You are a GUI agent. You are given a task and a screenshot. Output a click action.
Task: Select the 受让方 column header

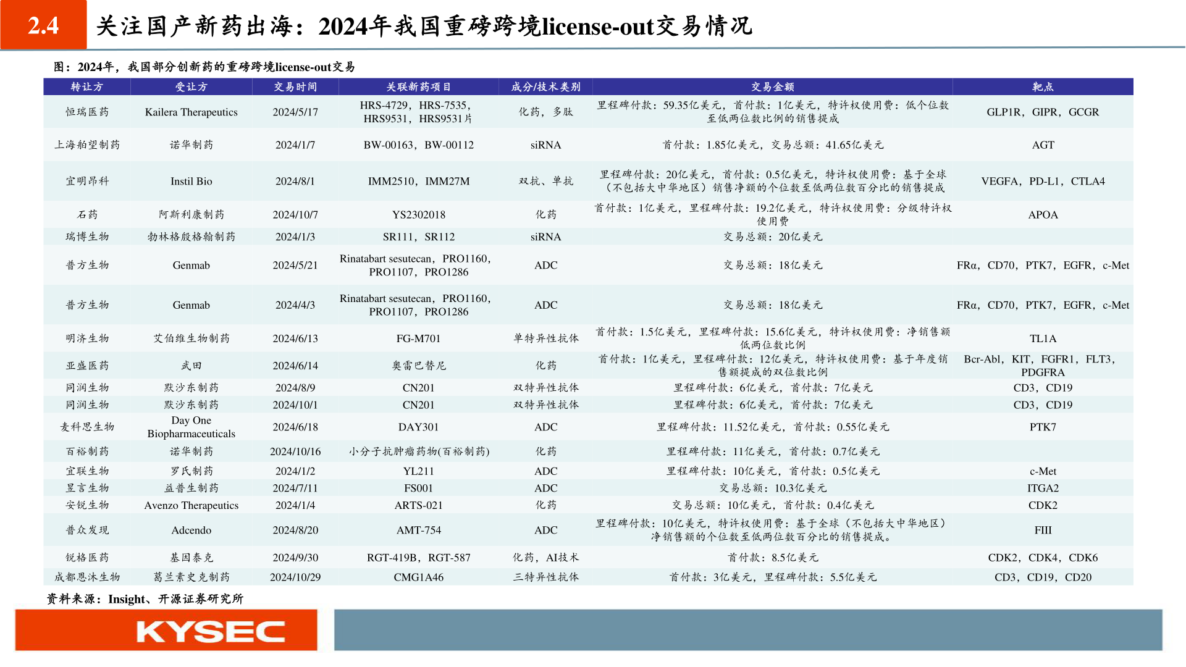click(x=191, y=87)
